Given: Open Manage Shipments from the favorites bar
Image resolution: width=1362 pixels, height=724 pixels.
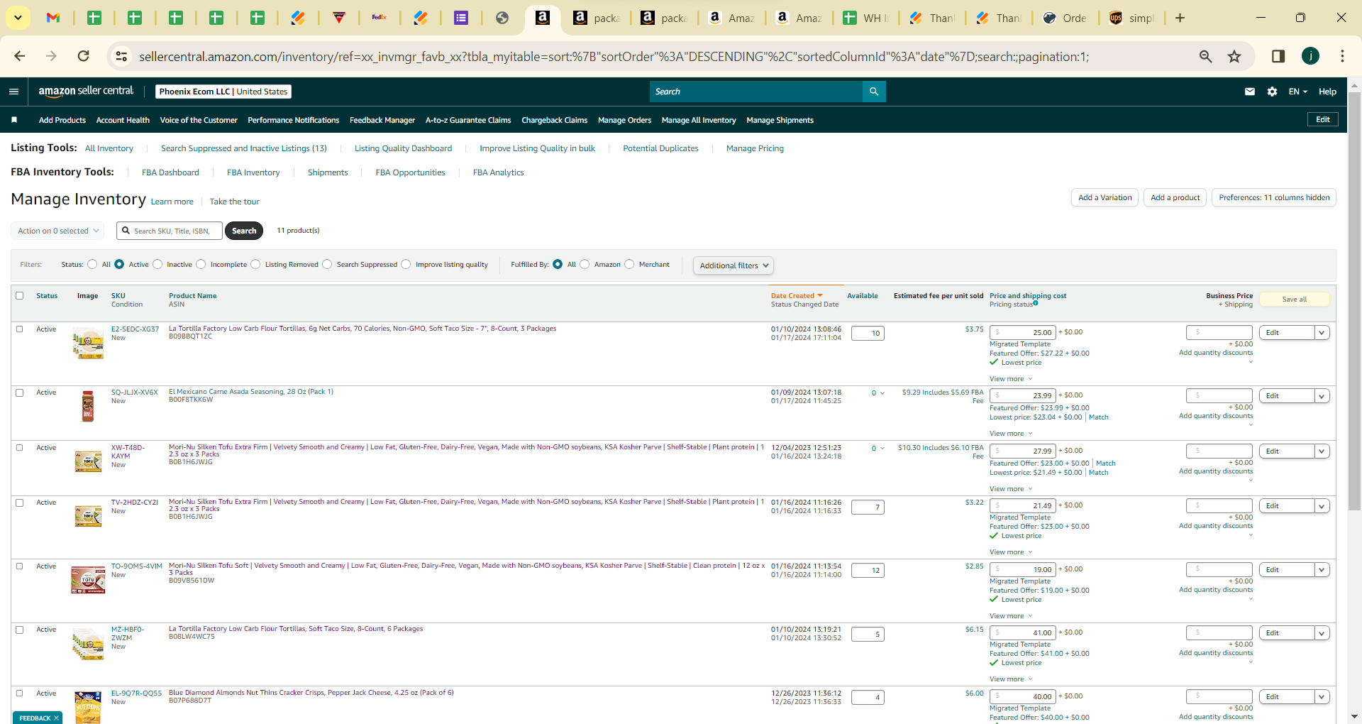Looking at the screenshot, I should point(780,120).
